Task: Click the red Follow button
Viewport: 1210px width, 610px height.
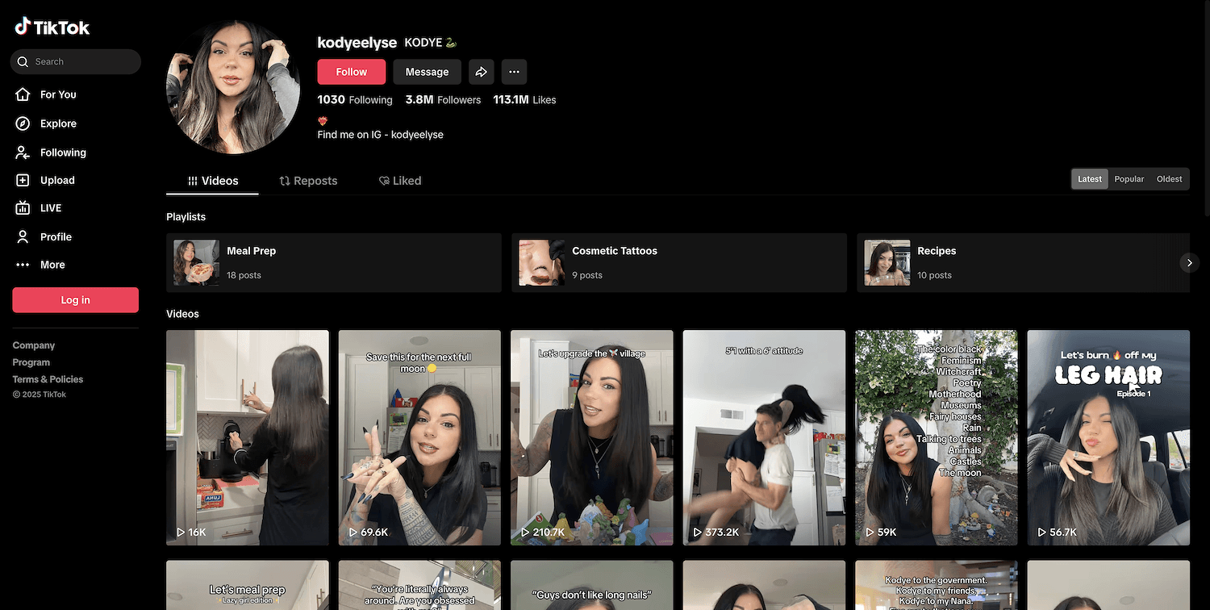Action: click(351, 72)
